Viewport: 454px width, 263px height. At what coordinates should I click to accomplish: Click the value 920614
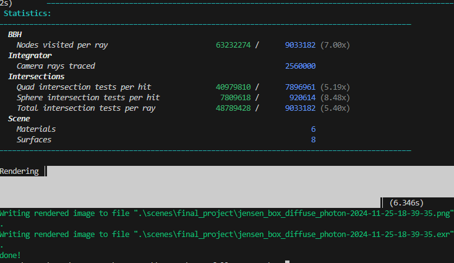302,98
